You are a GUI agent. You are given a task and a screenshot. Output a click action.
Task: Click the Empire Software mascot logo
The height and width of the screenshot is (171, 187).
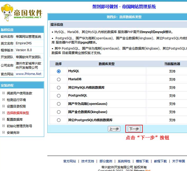pos(7,12)
